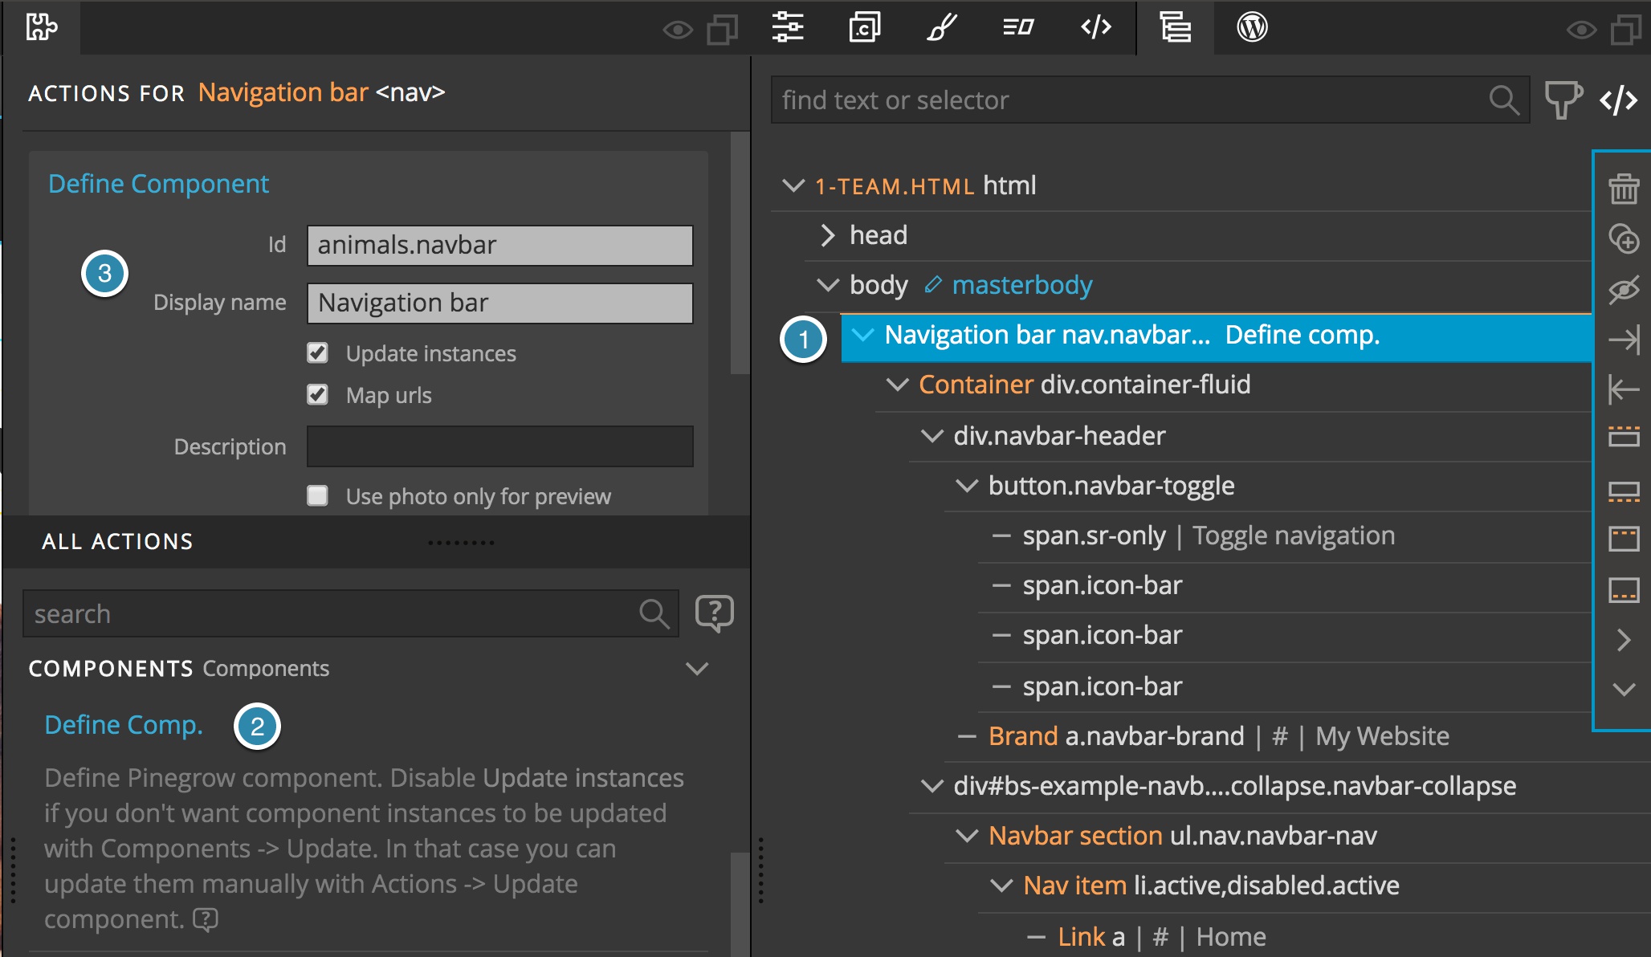
Task: Collapse the Navigation bar nav node
Action: [863, 335]
